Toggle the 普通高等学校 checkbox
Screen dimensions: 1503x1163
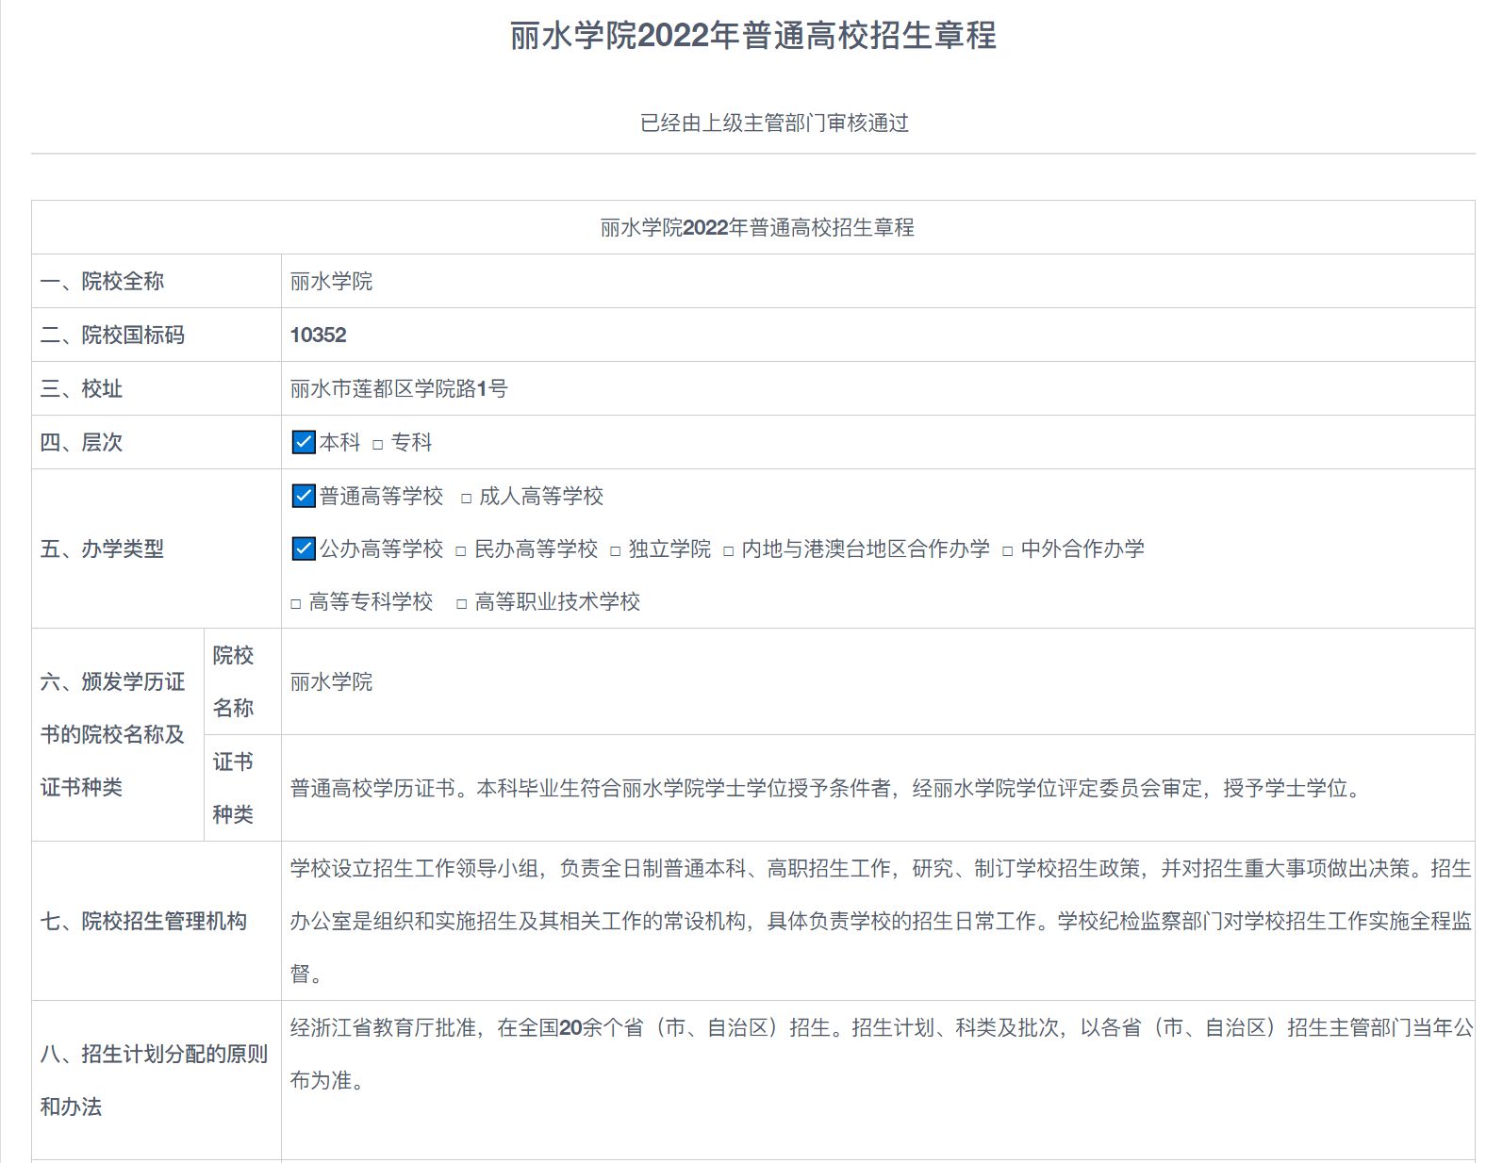coord(304,496)
